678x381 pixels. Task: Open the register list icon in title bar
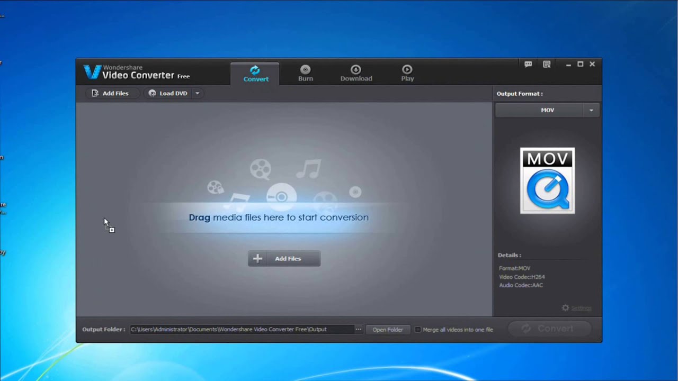coord(547,64)
